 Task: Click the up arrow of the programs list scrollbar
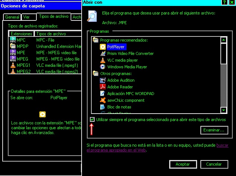[x=224, y=40]
